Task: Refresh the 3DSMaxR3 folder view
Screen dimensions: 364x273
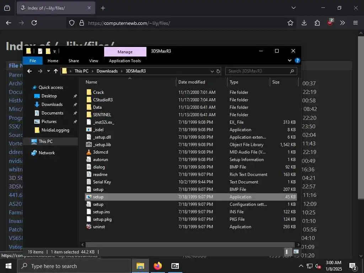Action: [218, 71]
